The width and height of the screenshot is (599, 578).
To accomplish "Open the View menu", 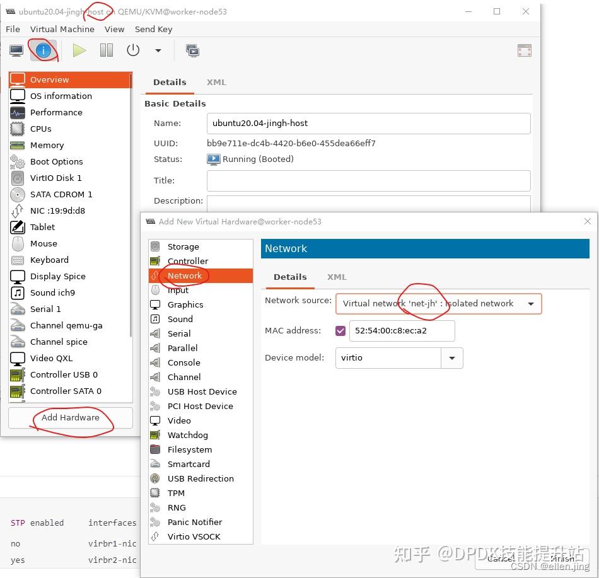I will click(x=114, y=30).
